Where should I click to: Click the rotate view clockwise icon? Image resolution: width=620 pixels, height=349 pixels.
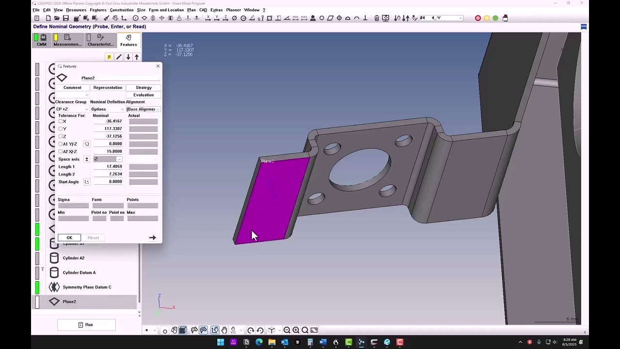(x=250, y=330)
